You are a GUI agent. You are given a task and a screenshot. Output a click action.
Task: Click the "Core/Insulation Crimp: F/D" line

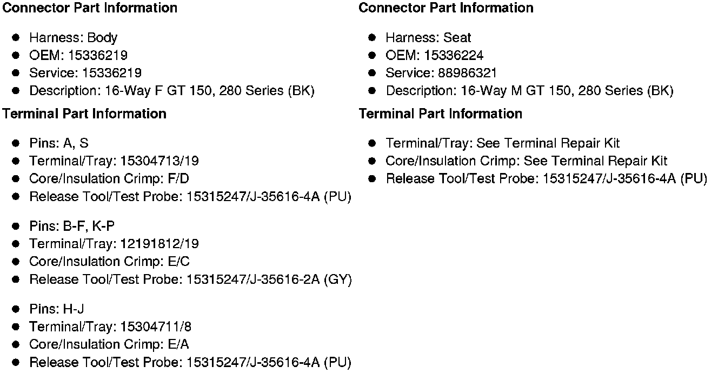(109, 179)
